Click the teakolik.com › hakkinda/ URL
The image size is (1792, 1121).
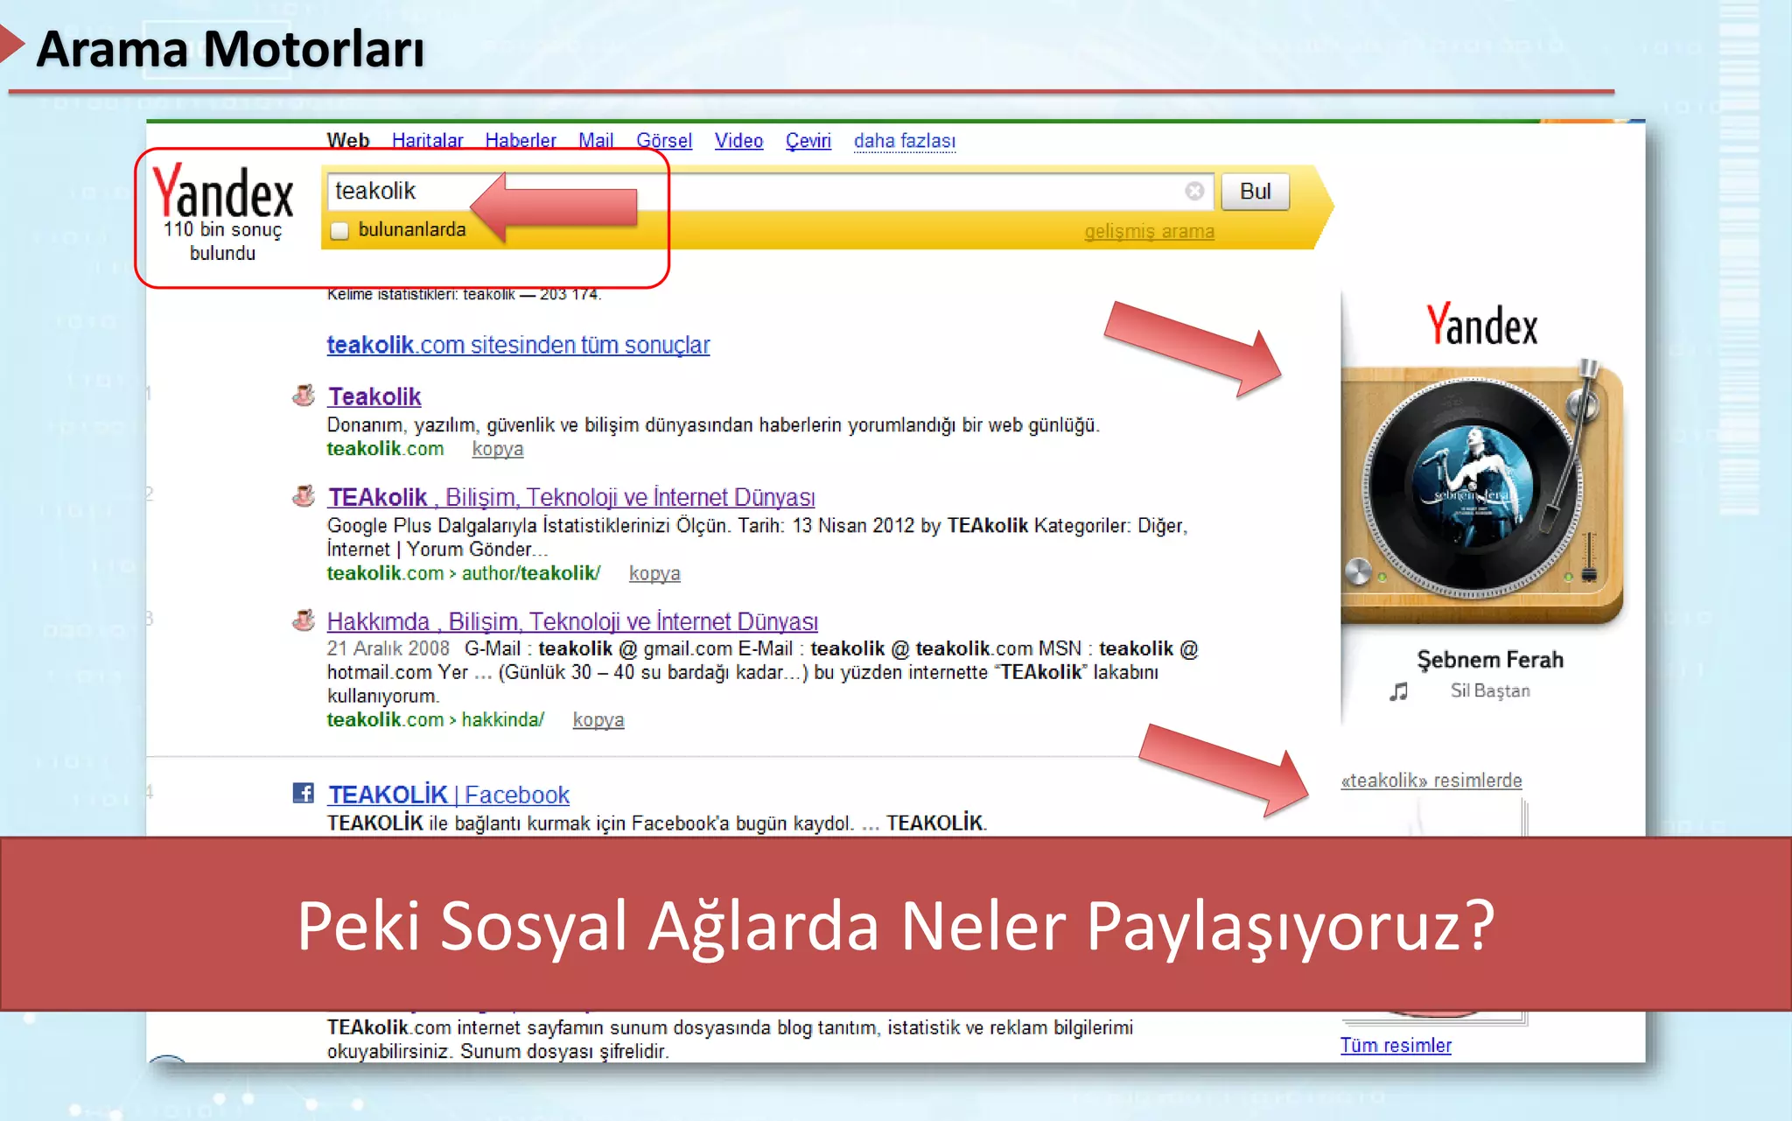click(x=436, y=719)
